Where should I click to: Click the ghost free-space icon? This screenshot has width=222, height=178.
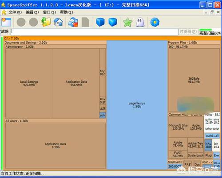pos(140,22)
